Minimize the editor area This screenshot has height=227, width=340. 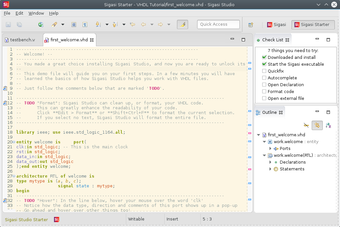tap(232, 39)
